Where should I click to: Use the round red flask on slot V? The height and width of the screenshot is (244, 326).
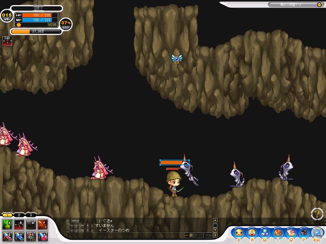43,236
